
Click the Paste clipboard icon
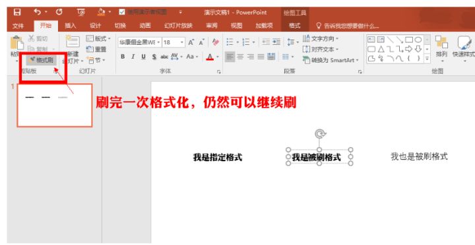pyautogui.click(x=17, y=42)
